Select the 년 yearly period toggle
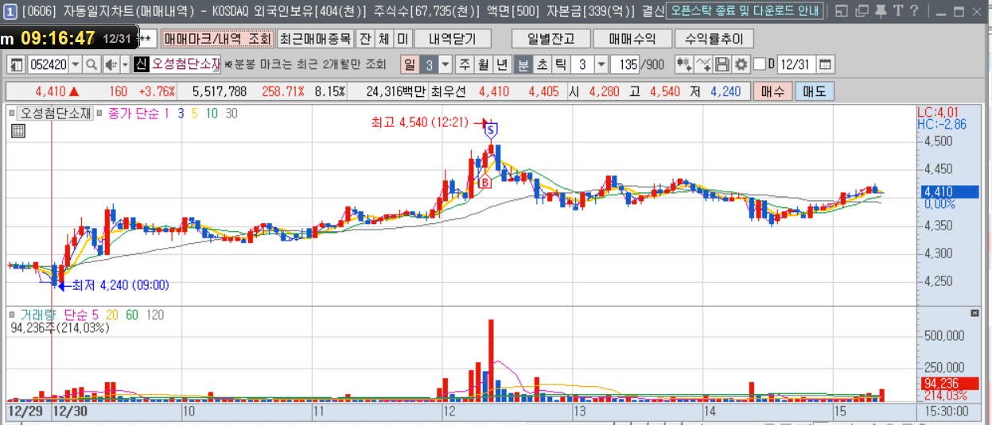The width and height of the screenshot is (992, 425). [x=501, y=64]
